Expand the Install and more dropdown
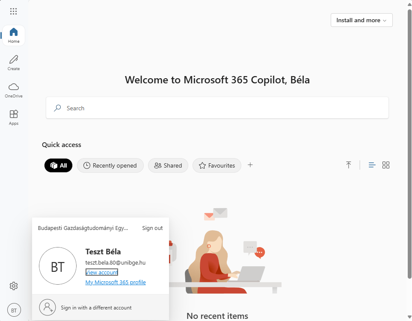Viewport: 412px width, 321px height. pyautogui.click(x=362, y=20)
